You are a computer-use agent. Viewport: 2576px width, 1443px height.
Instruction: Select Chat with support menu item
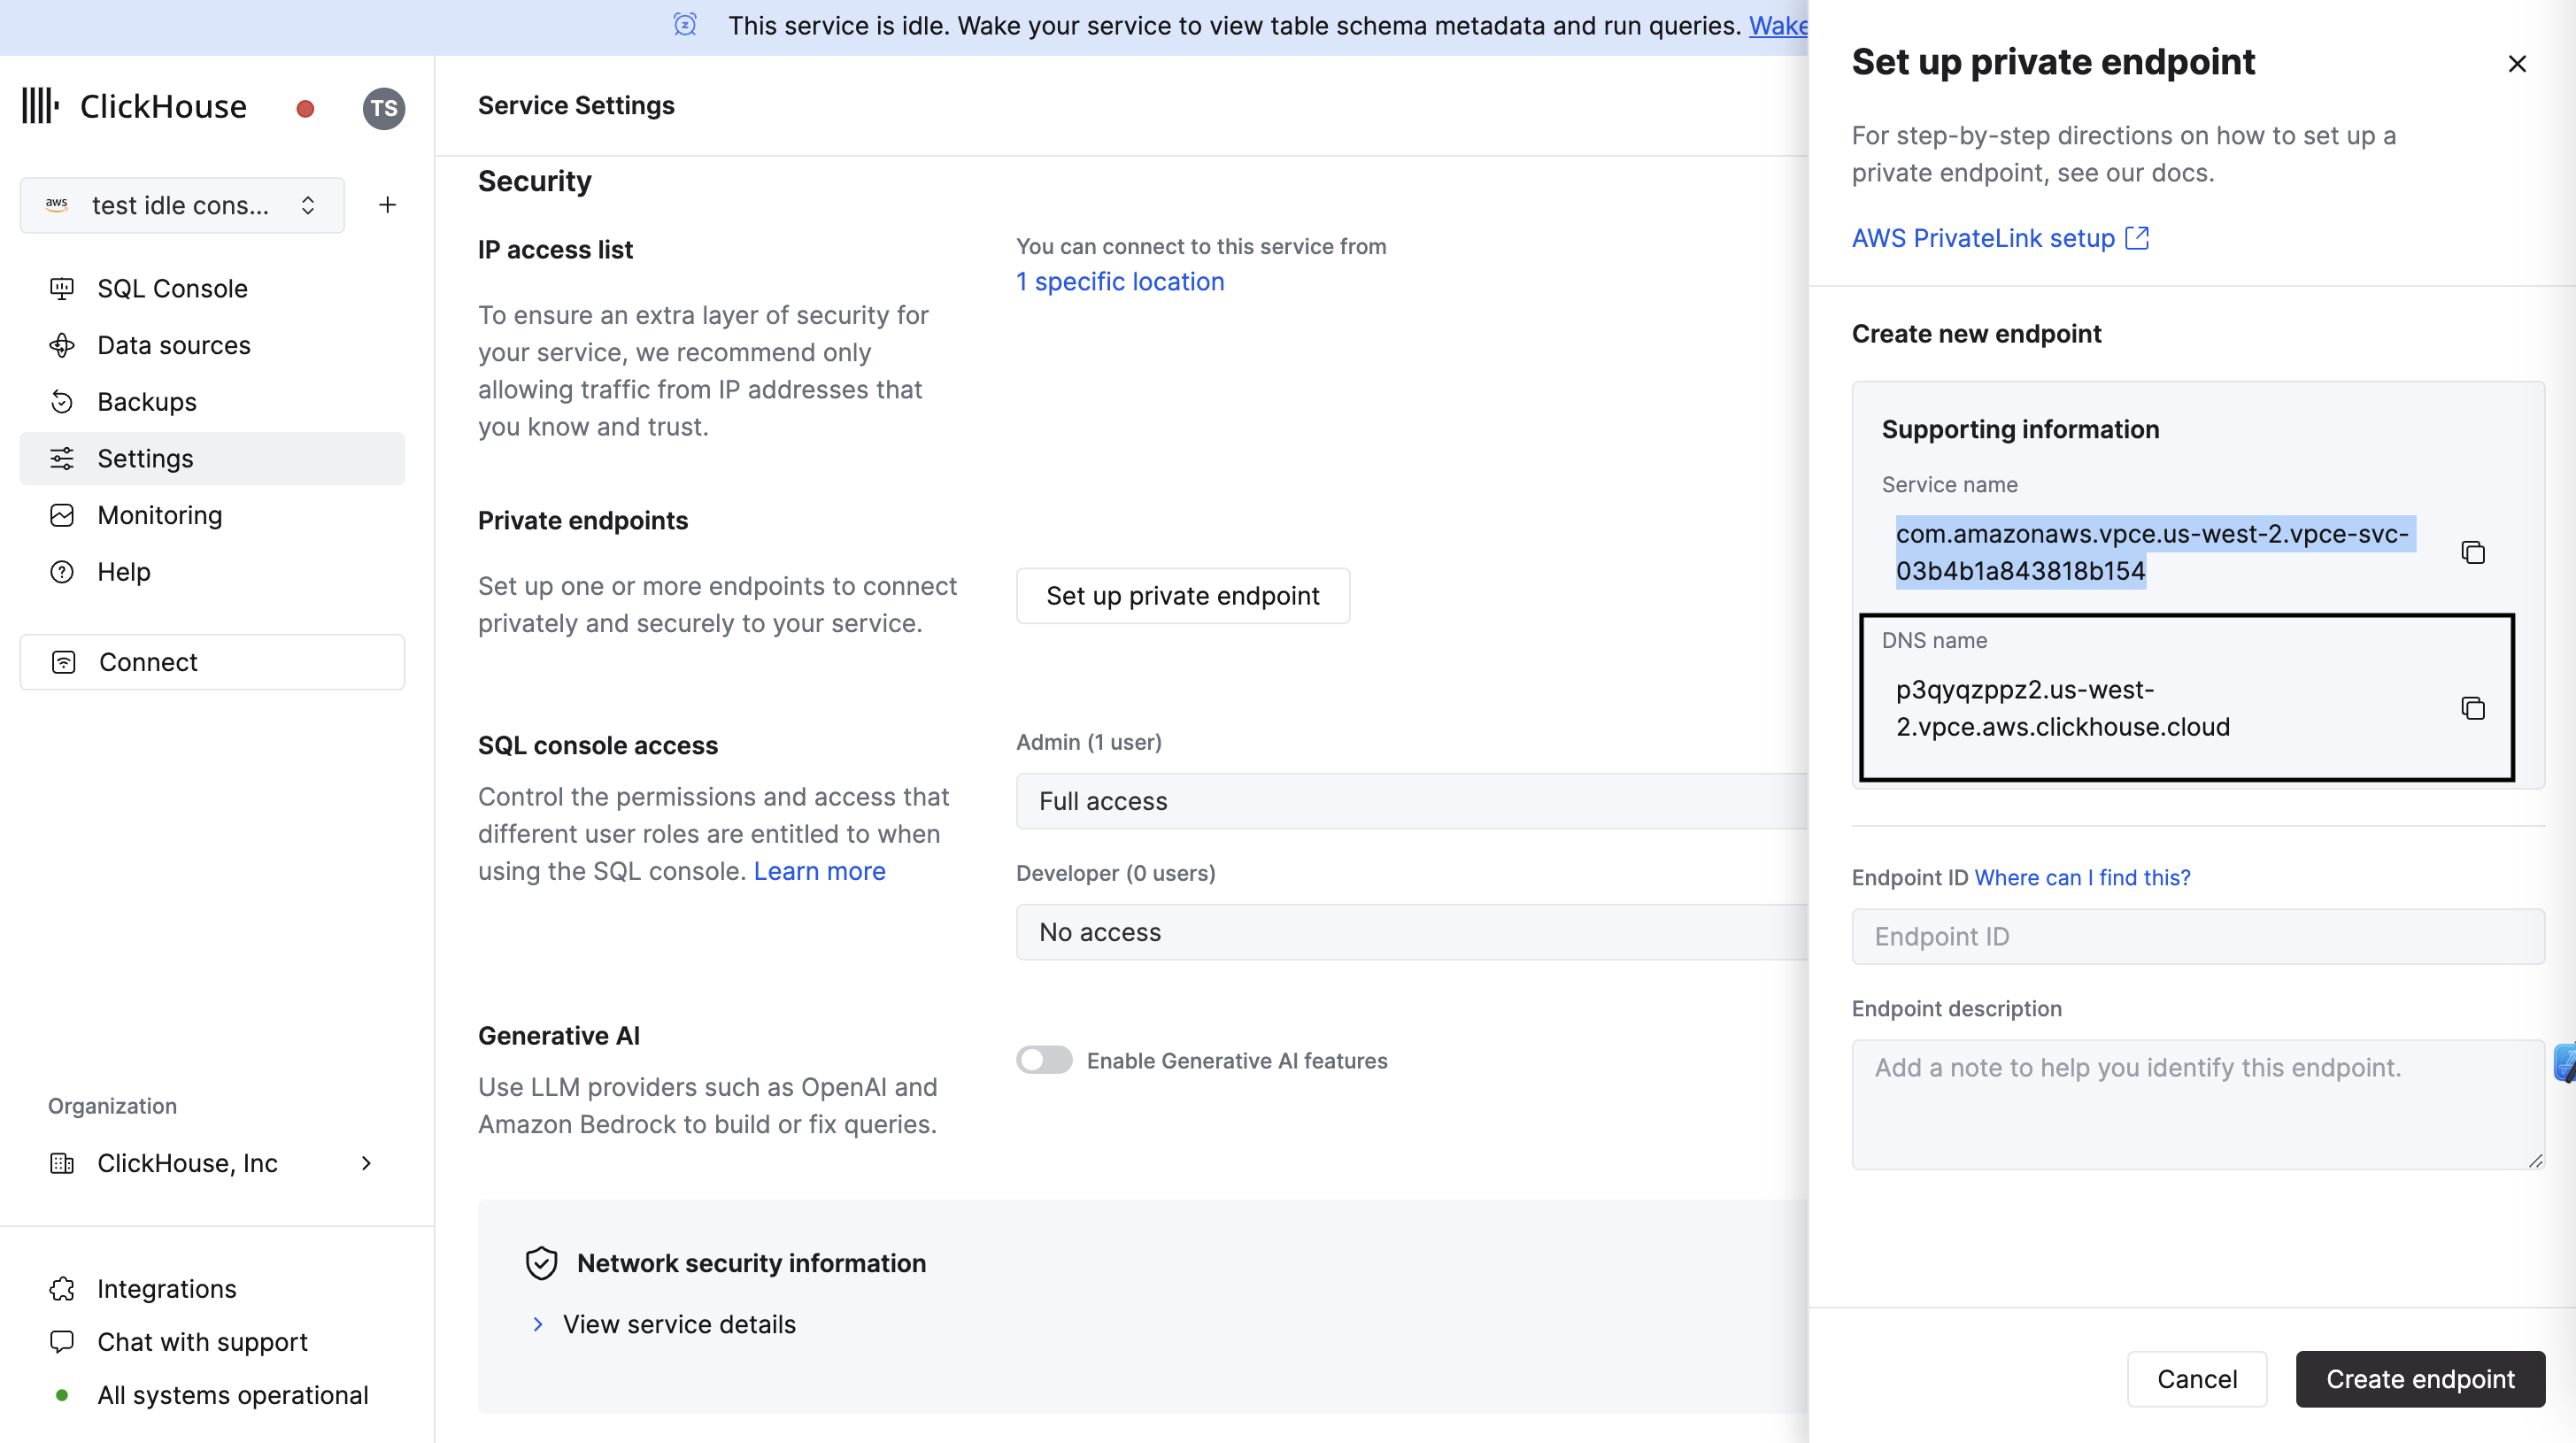click(202, 1340)
